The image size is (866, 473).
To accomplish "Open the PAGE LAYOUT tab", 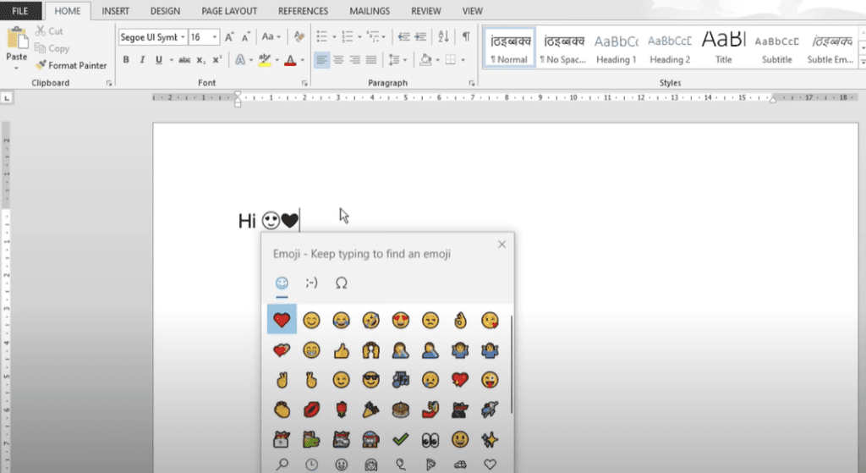I will click(227, 11).
